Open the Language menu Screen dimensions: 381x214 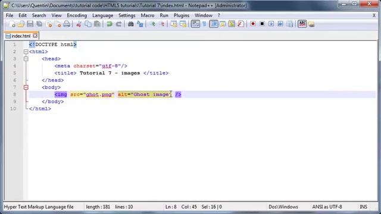102,15
